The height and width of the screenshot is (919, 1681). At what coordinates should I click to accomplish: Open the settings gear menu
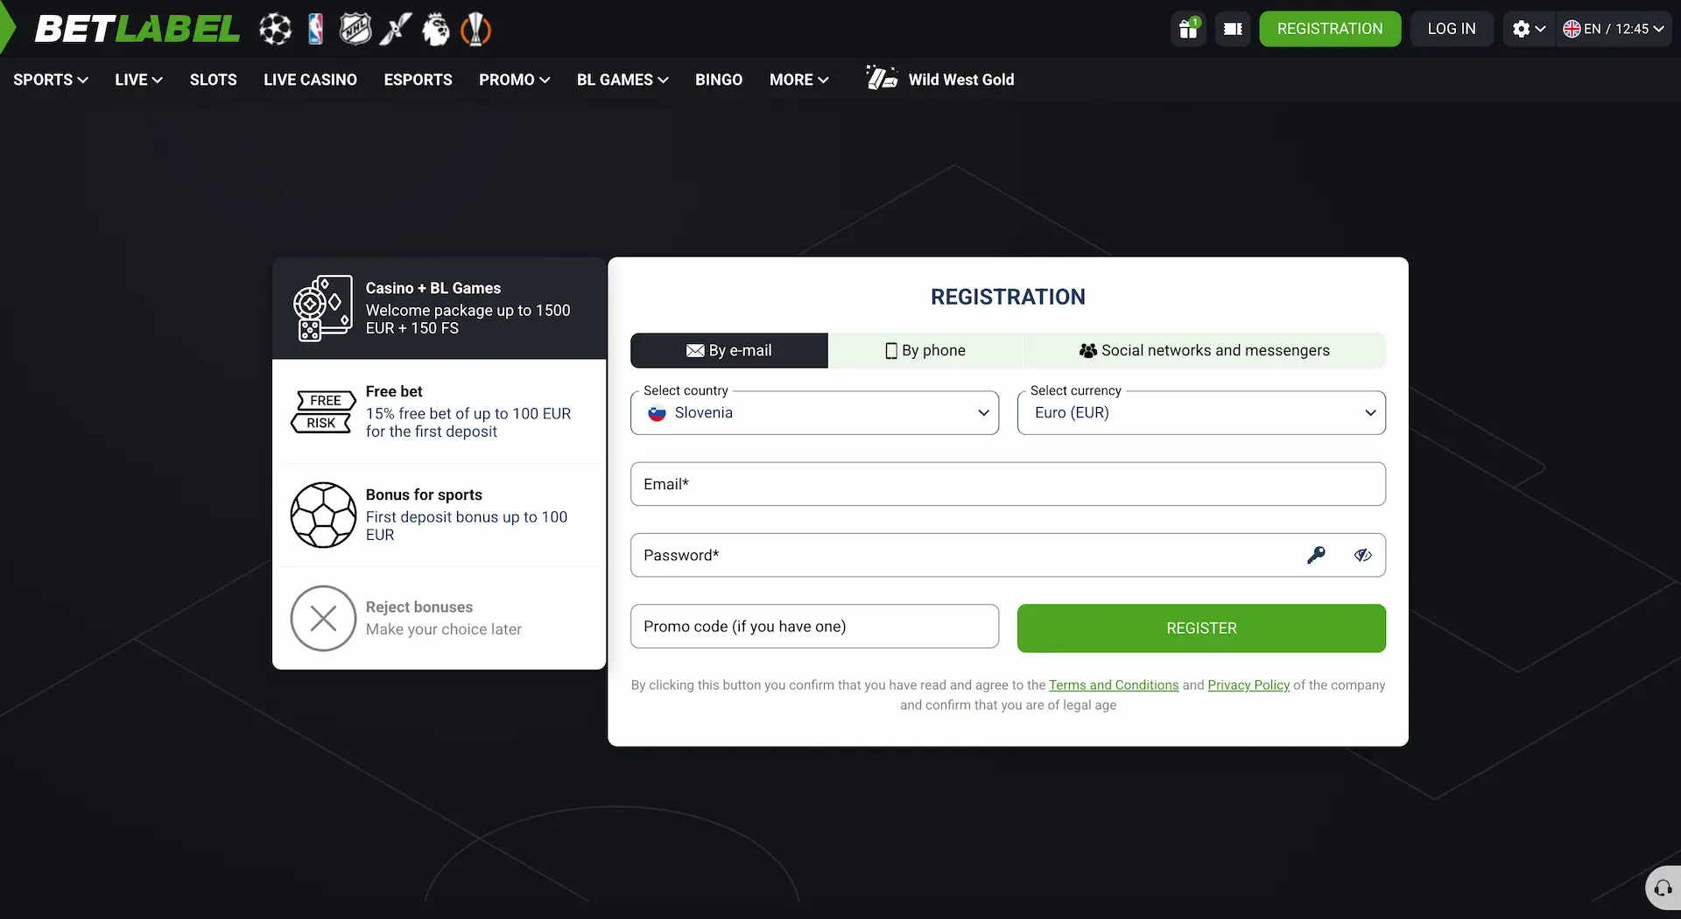click(x=1529, y=29)
